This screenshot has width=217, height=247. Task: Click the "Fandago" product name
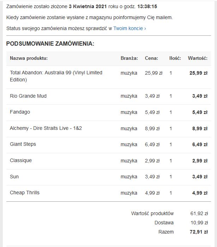(x=20, y=112)
